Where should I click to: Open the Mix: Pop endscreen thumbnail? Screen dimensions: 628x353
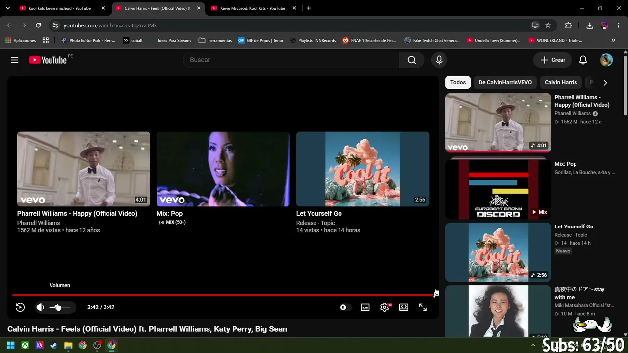[223, 169]
